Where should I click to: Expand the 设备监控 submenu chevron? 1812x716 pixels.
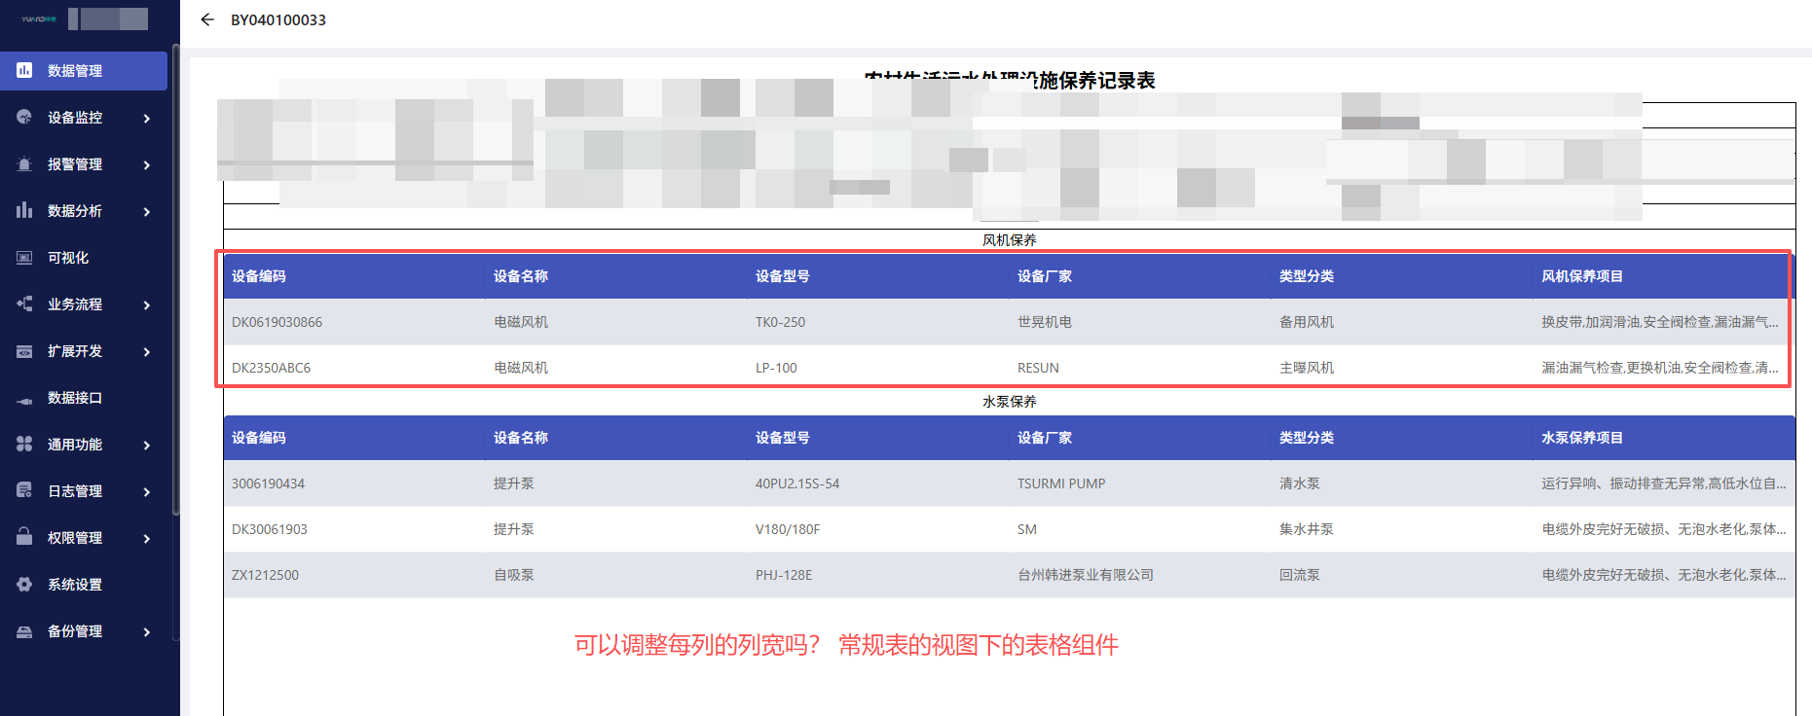tap(147, 118)
